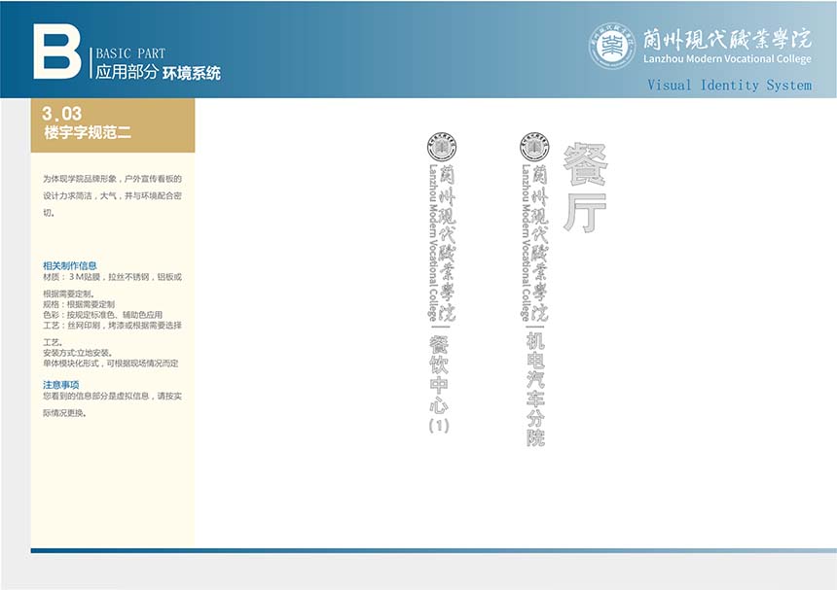Image resolution: width=837 pixels, height=590 pixels.
Task: Click the large white letter B
Action: point(56,51)
